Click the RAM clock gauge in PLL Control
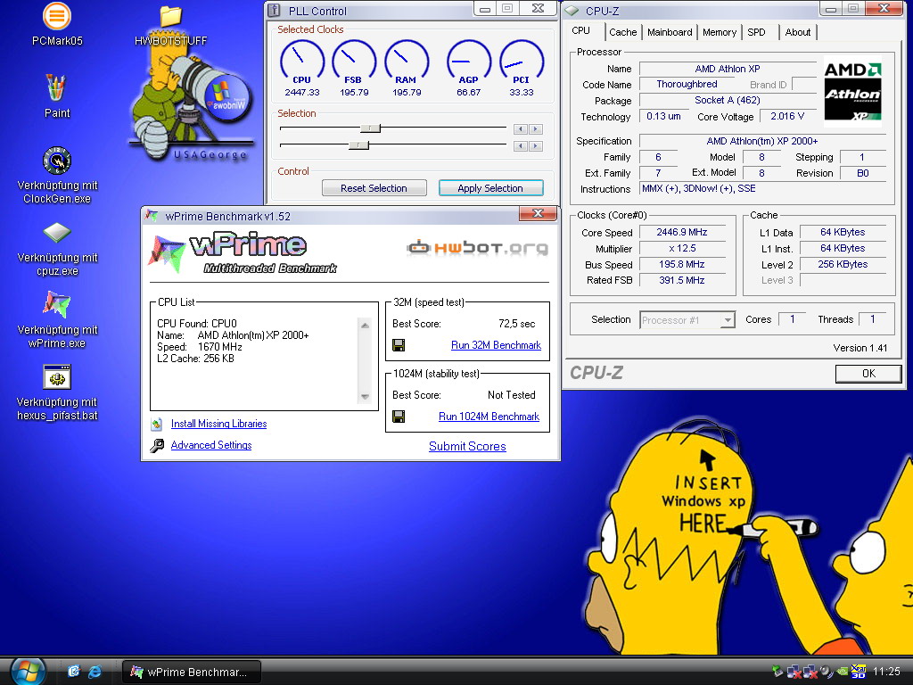This screenshot has width=913, height=685. click(407, 62)
